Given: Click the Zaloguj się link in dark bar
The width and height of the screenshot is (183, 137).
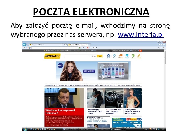Looking at the screenshot, I should click(x=115, y=51).
